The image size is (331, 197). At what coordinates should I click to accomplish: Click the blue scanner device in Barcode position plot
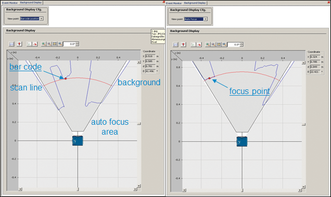click(x=78, y=140)
